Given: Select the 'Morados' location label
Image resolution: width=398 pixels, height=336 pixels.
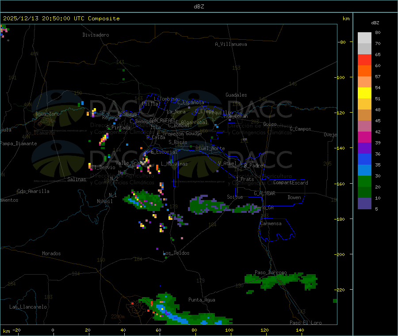Looking at the screenshot, I should (52, 253).
